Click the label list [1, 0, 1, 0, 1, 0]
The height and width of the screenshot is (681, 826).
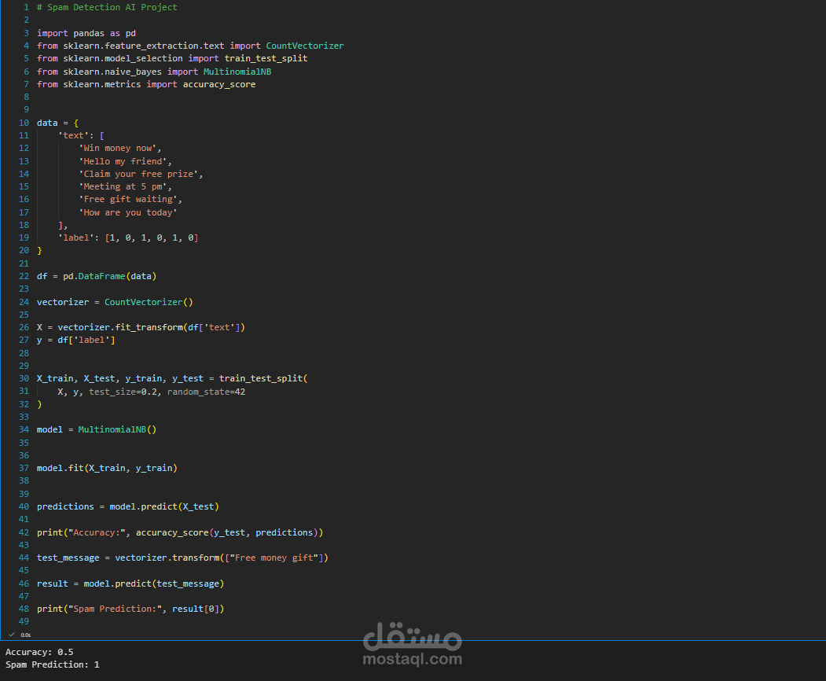click(x=152, y=237)
